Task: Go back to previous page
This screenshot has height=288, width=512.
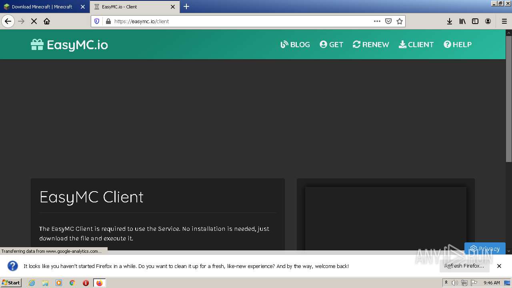Action: point(8,21)
